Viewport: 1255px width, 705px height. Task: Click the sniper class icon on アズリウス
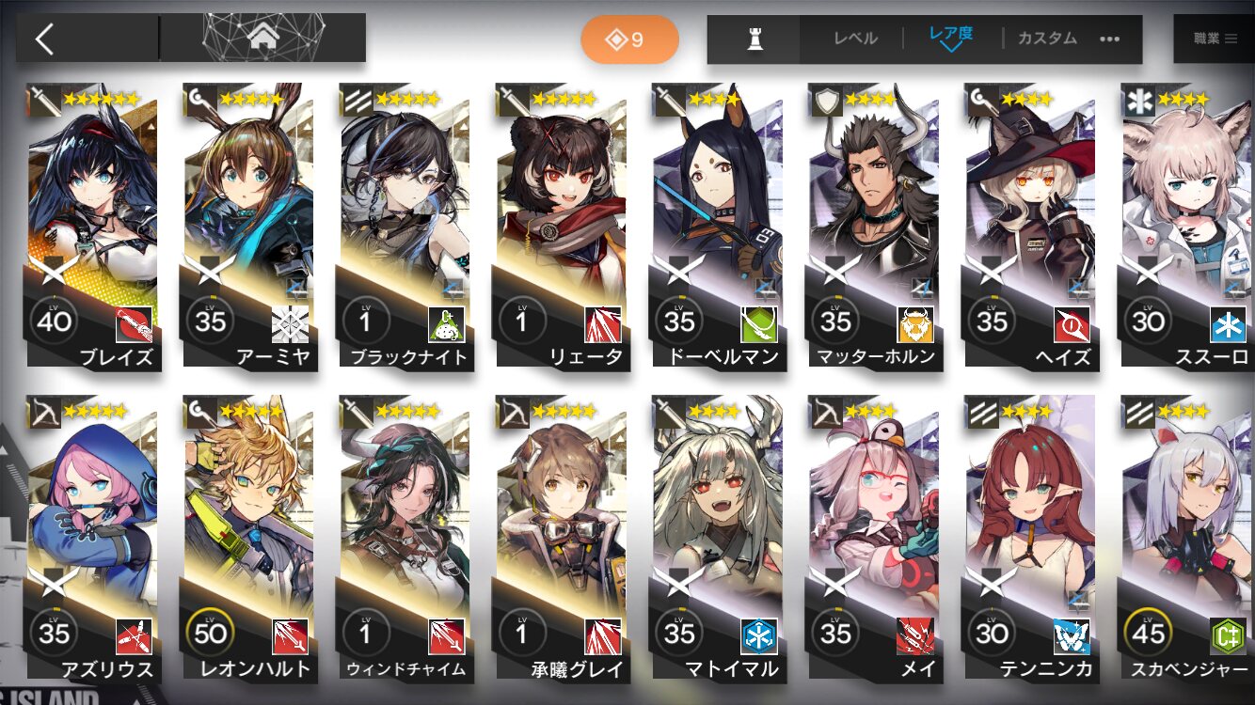[43, 411]
